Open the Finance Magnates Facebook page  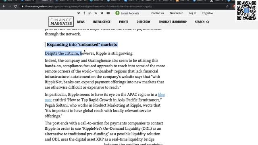tap(84, 13)
